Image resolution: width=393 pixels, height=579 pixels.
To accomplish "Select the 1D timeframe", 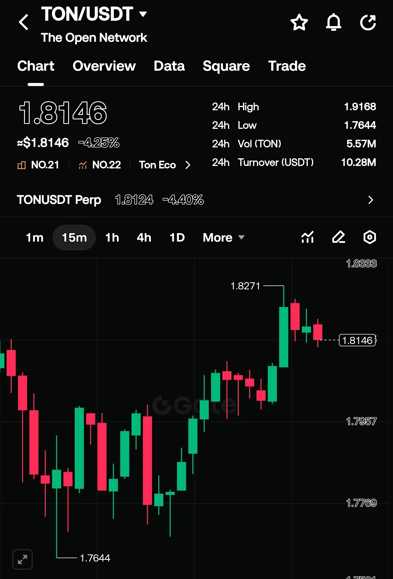I will [177, 237].
